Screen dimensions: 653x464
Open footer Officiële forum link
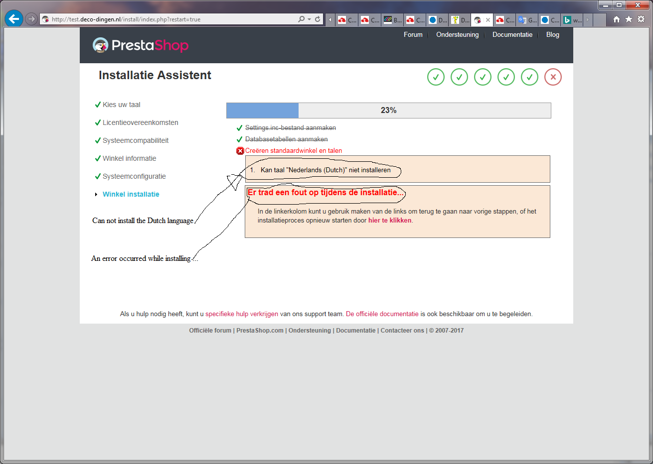[x=210, y=331]
